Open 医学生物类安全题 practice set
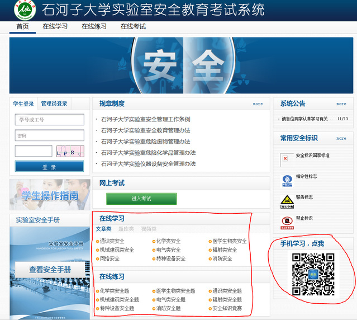 coord(176,291)
